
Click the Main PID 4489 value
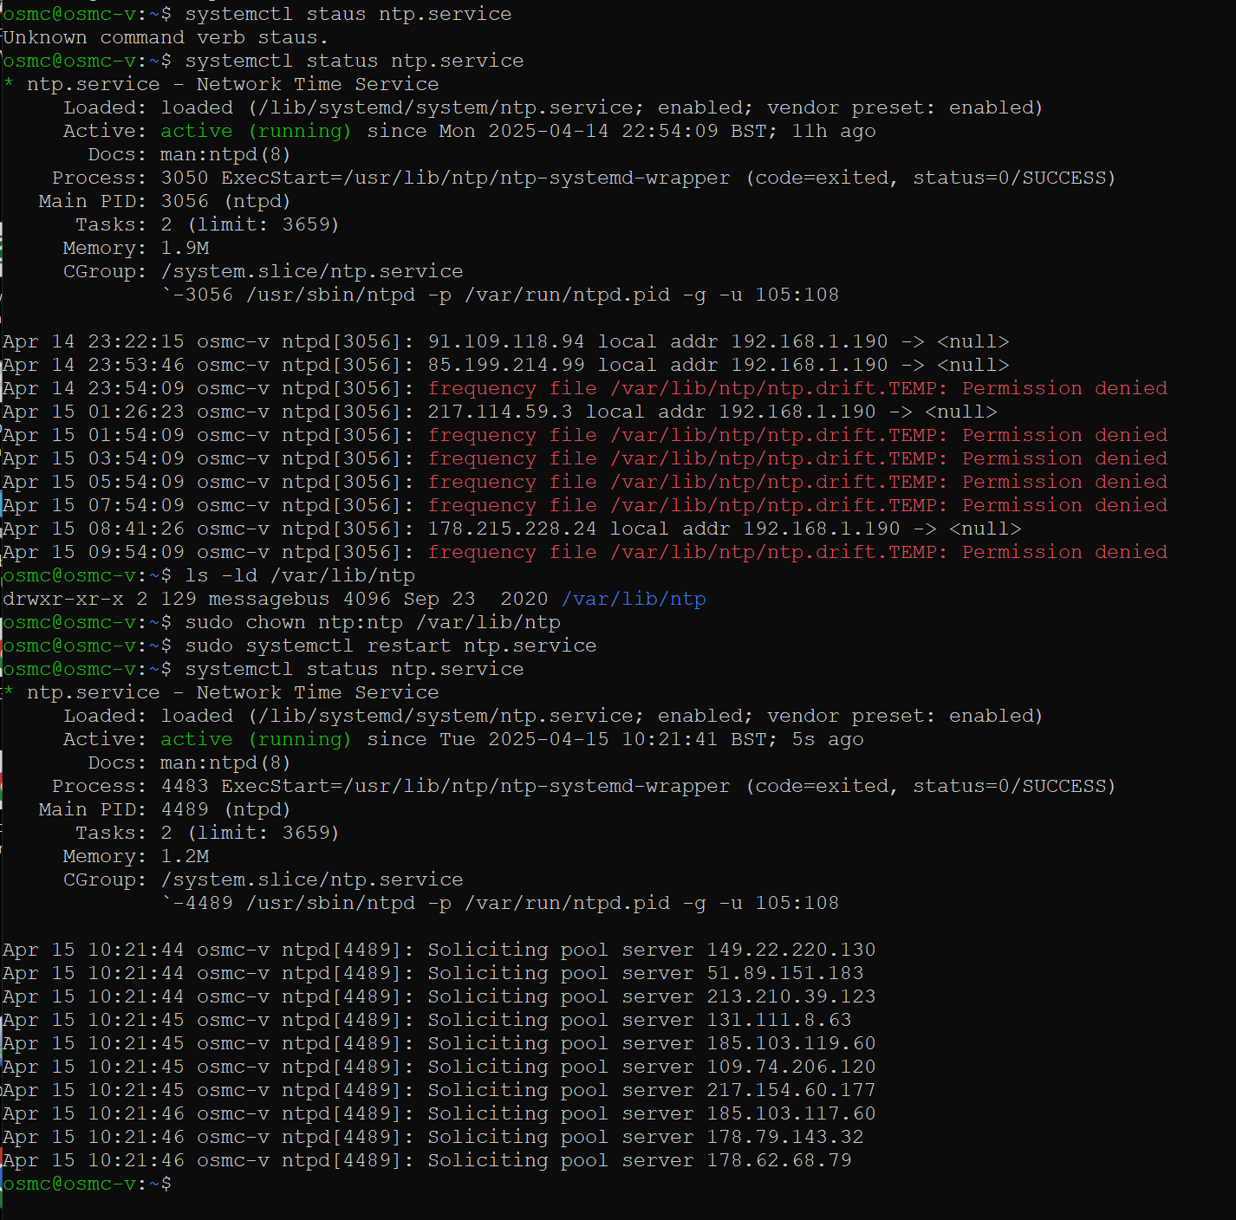(185, 809)
